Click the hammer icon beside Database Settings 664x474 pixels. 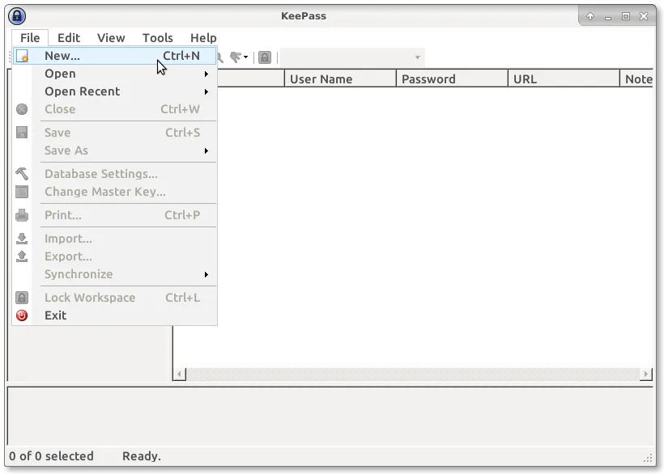22,174
